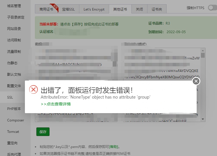
Task: Open the 点击查看详情 error details link
Action: coord(56,104)
